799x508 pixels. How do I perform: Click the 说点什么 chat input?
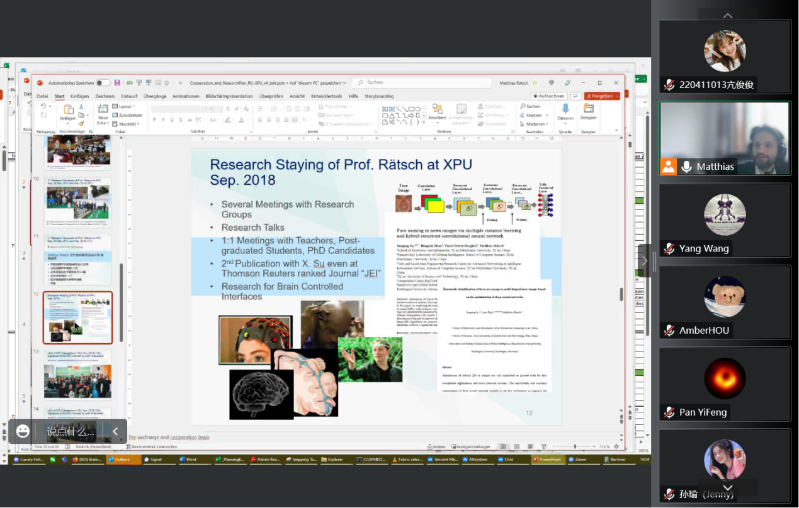pos(70,432)
